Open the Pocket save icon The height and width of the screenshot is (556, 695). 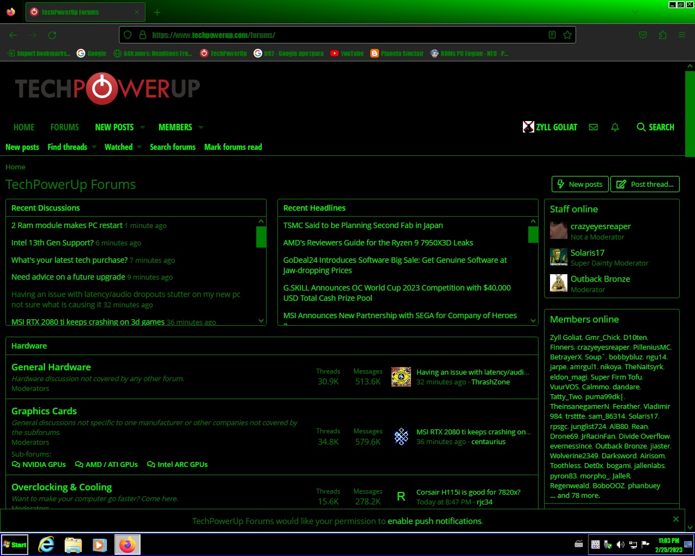pos(643,35)
